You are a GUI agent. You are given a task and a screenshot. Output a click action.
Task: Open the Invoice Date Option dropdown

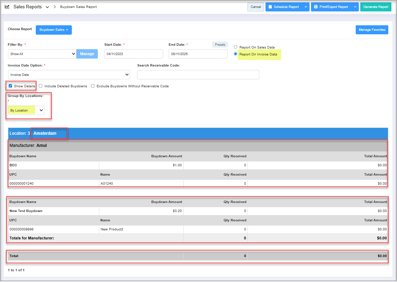(x=69, y=74)
